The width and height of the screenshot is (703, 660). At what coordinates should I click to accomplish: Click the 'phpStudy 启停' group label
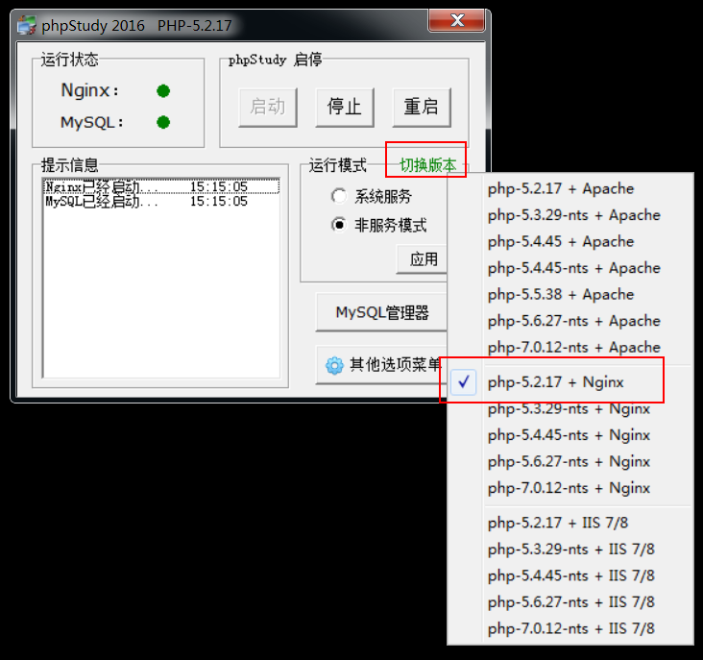coord(276,60)
